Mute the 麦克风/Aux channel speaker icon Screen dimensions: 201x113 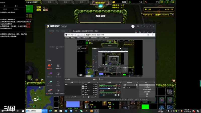116,88
